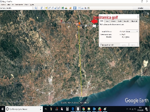Screen dimensions: 150x112
Task: Close the ruler dialog
Action: pyautogui.click(x=138, y=17)
